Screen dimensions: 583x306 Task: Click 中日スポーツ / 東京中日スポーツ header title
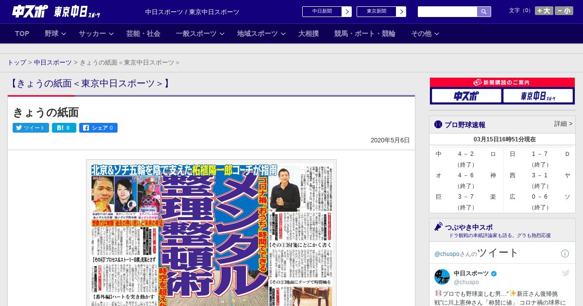tap(192, 12)
